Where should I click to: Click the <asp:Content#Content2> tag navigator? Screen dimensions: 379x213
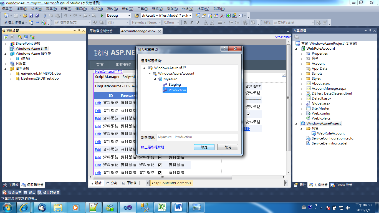(x=171, y=183)
